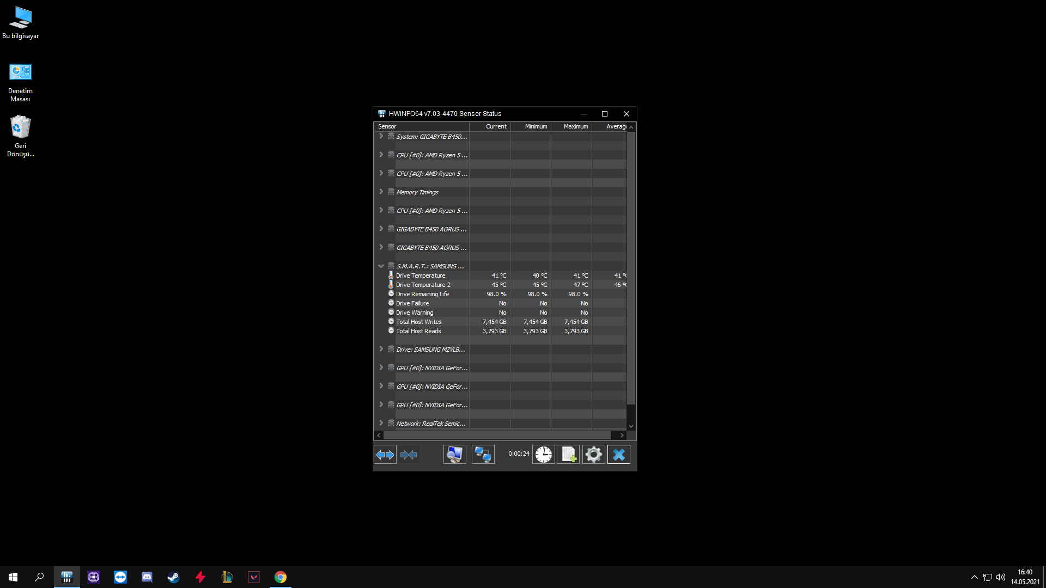Expand the System GIGABYTE B450 group
Image resolution: width=1046 pixels, height=588 pixels.
tap(381, 136)
